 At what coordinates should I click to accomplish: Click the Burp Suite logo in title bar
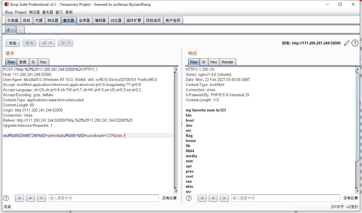coord(7,4)
